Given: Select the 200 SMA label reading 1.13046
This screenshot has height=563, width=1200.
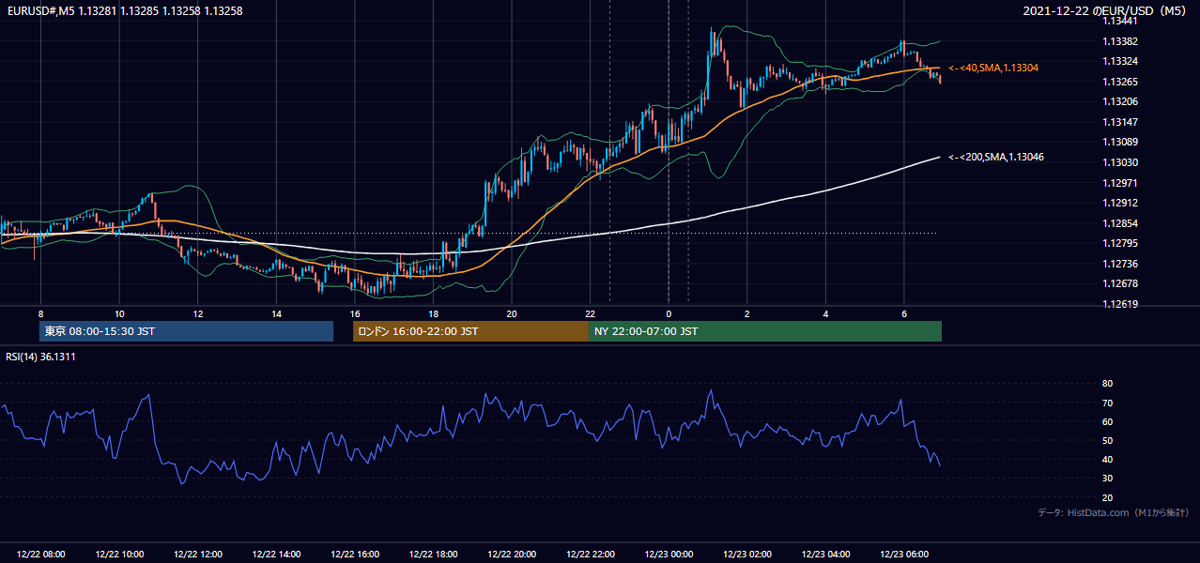Looking at the screenshot, I should tap(996, 157).
